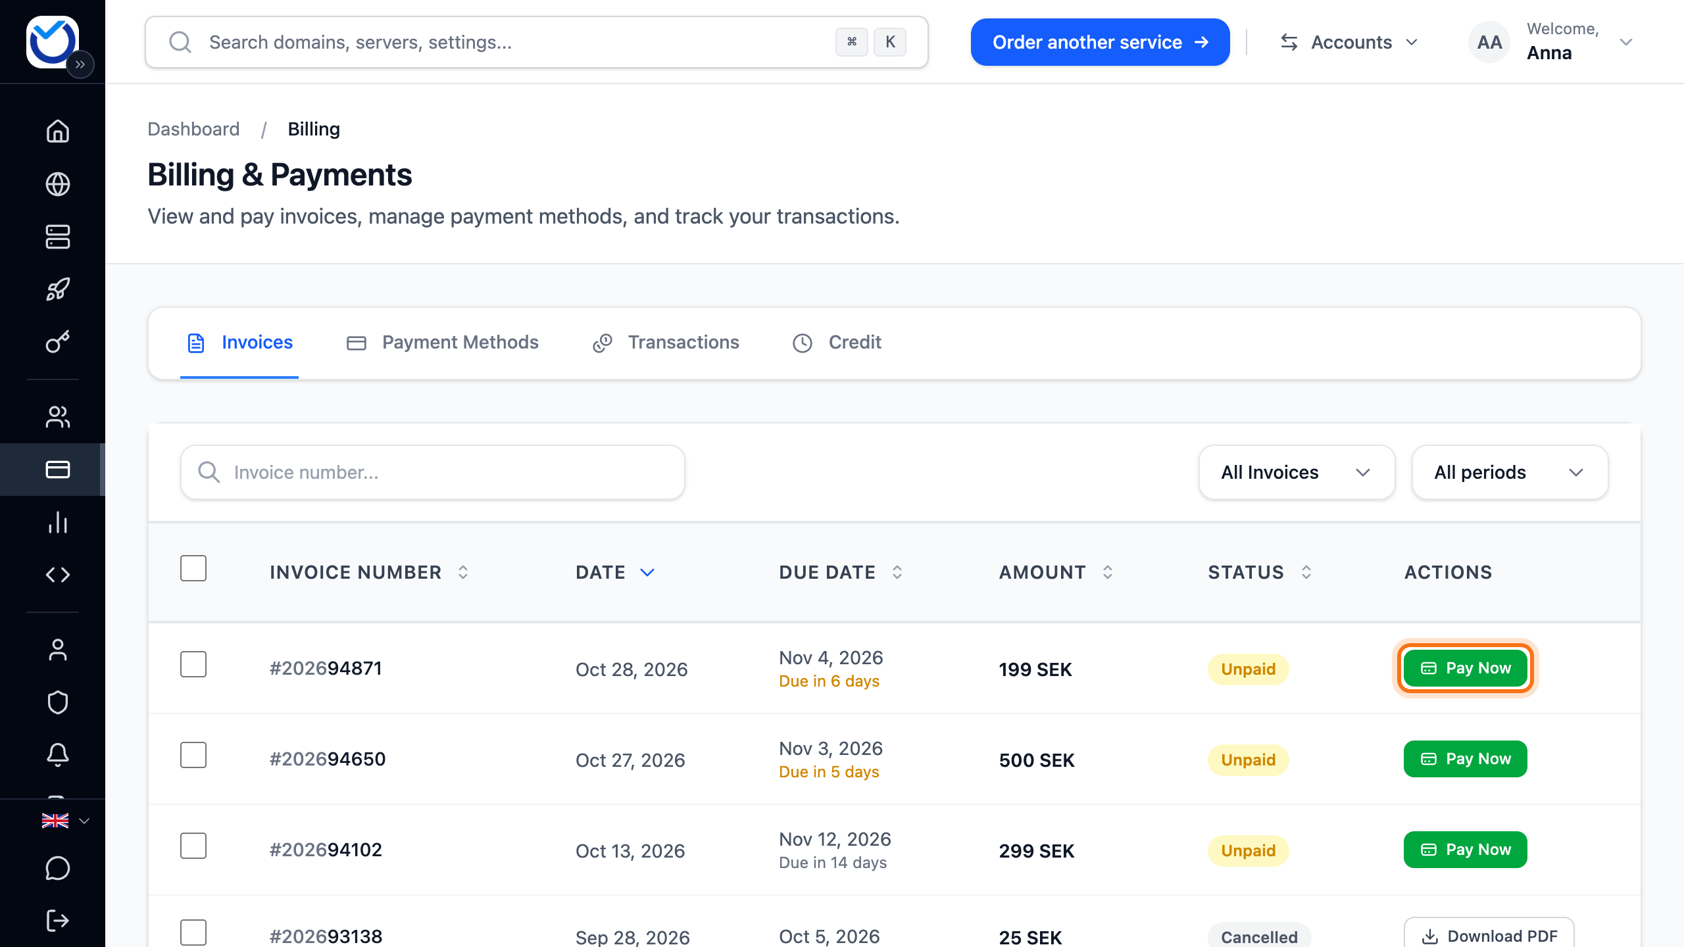
Task: Check the box for invoice #202693138
Action: pyautogui.click(x=193, y=933)
